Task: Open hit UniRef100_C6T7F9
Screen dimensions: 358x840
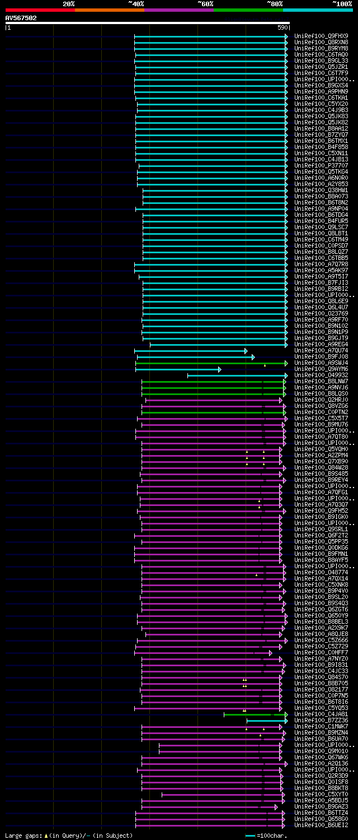Action: (x=321, y=73)
